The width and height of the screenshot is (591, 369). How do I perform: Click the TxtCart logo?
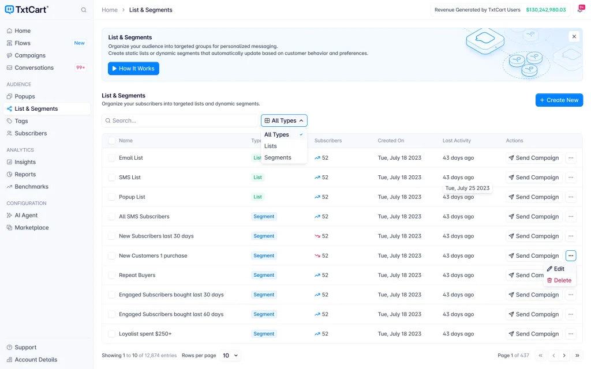tap(27, 10)
